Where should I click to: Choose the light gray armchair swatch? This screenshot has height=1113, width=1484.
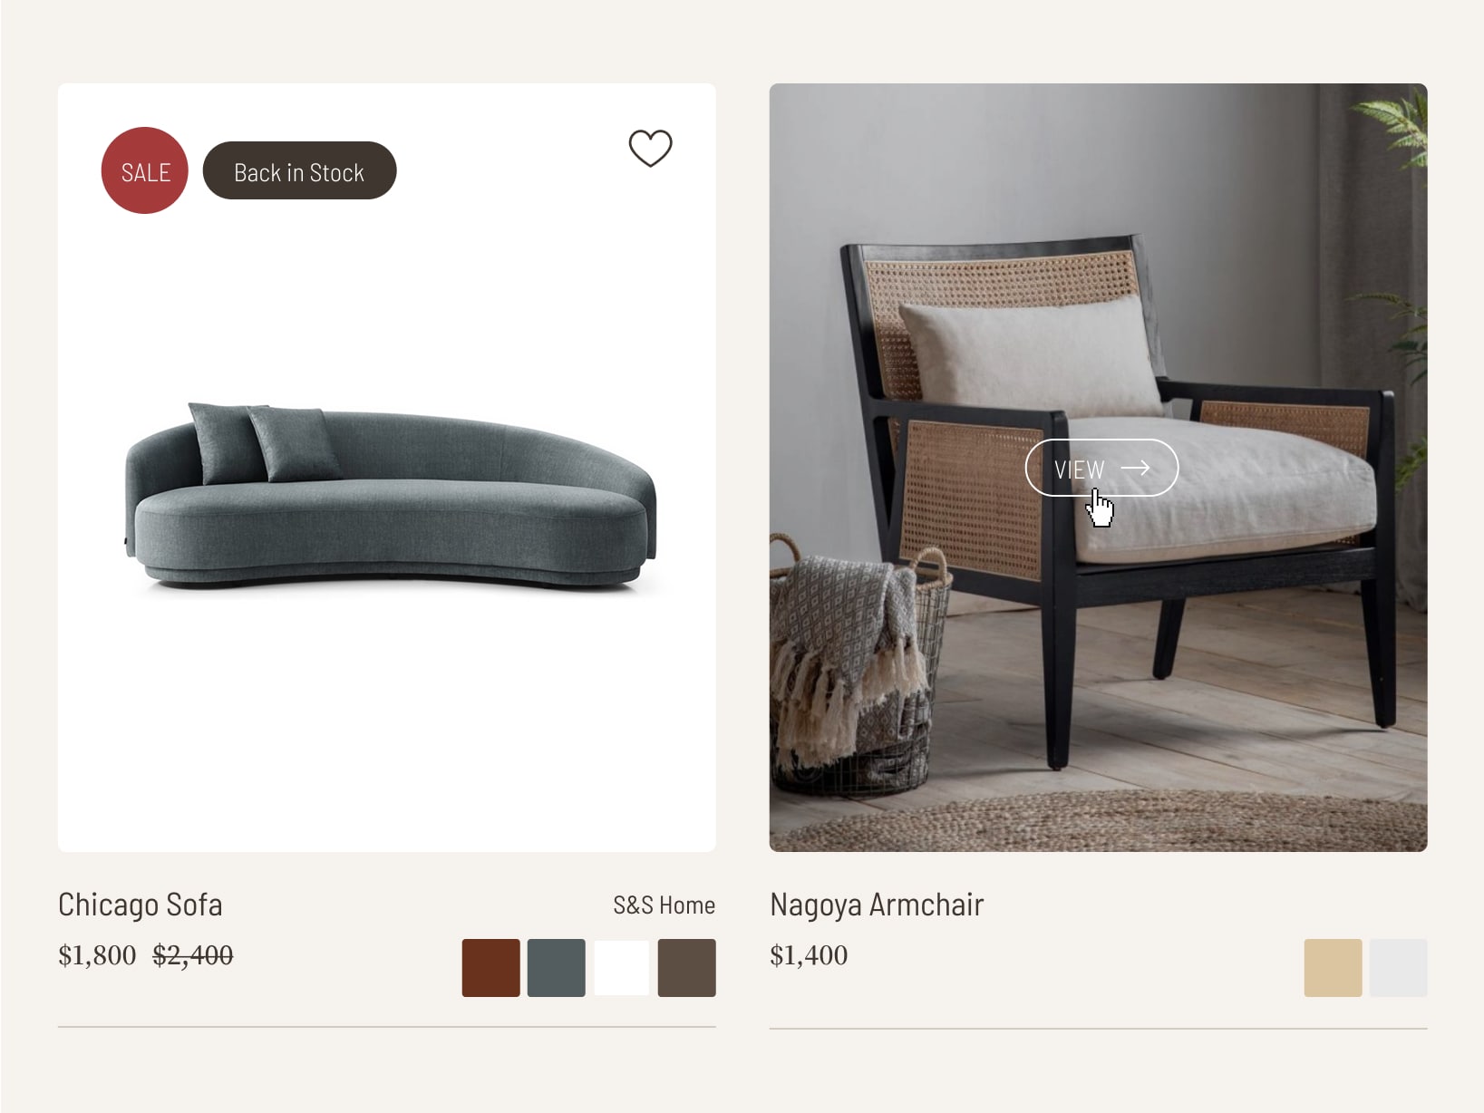(x=1399, y=968)
